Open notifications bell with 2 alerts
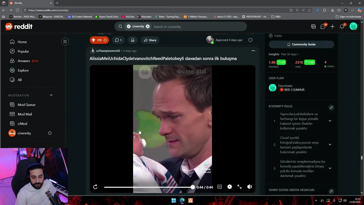 coord(342,26)
